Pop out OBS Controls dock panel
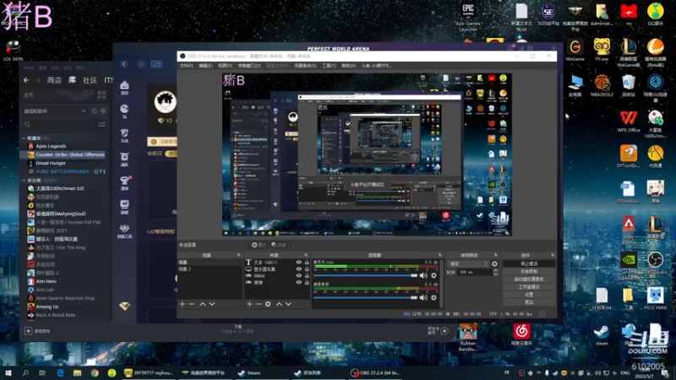676x380 pixels. (553, 255)
